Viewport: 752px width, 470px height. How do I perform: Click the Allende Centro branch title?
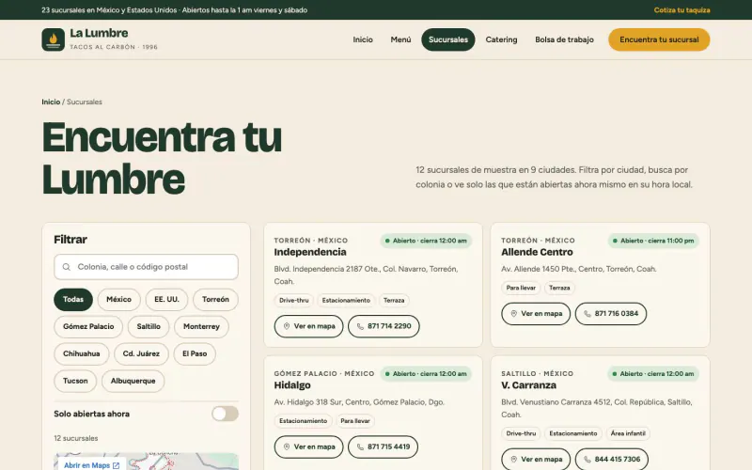537,252
